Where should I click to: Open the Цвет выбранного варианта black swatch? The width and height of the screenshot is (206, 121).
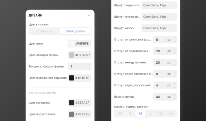[71, 78]
